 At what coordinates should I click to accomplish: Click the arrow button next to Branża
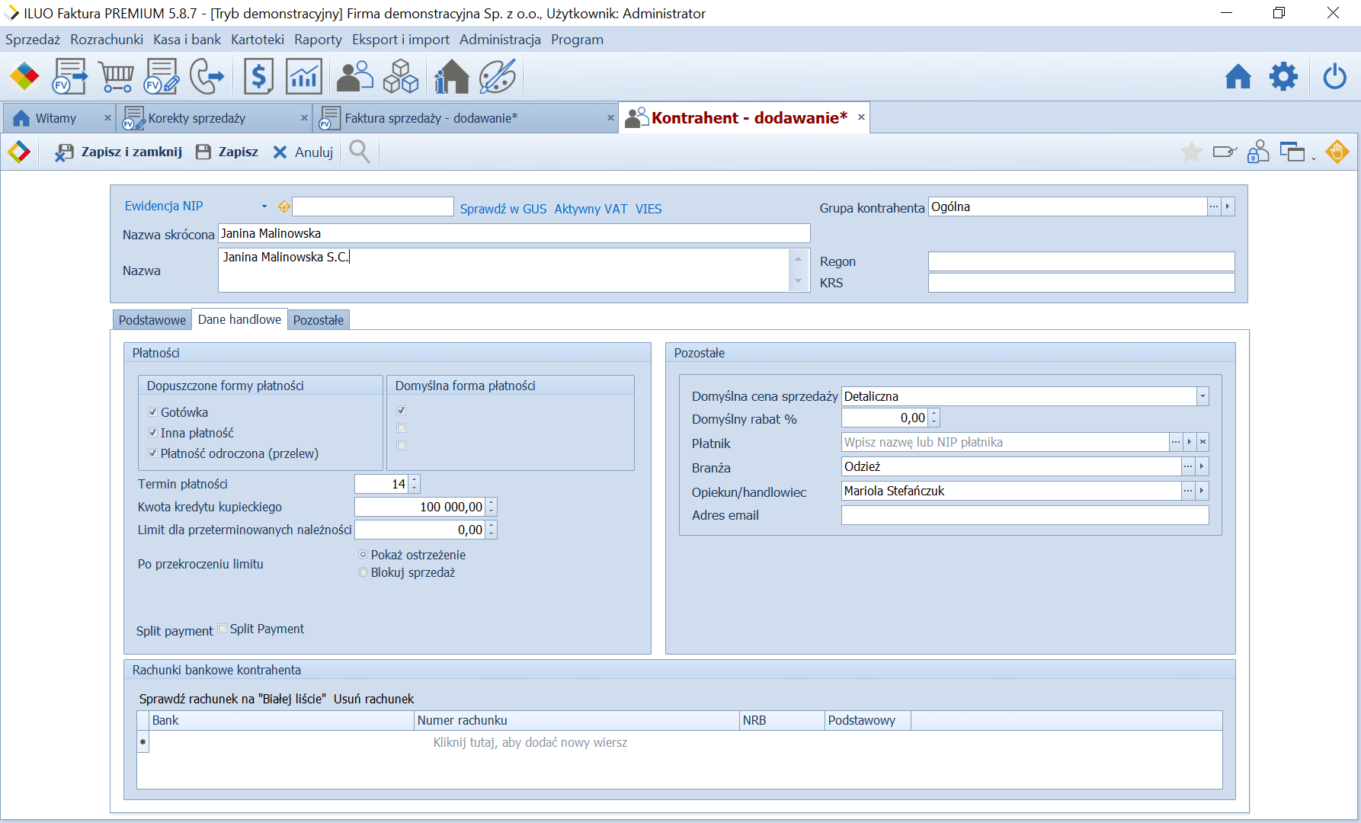[x=1202, y=466]
